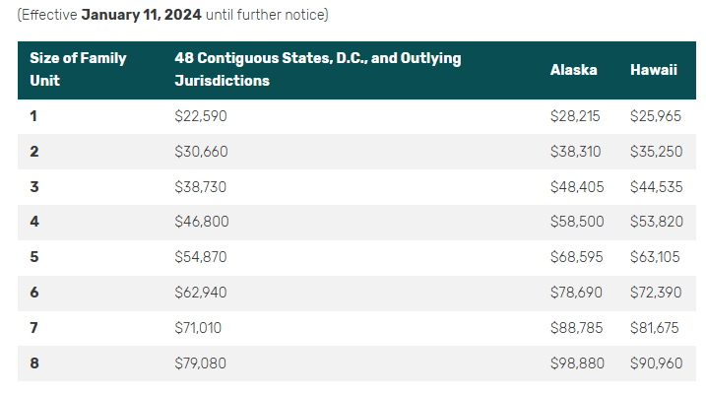706x395 pixels.
Task: Select the Hawaii column header
Action: 652,70
